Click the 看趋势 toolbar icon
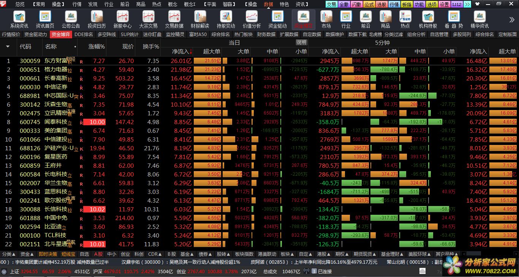 click(454, 19)
